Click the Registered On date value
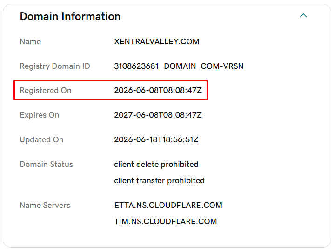 coord(158,90)
